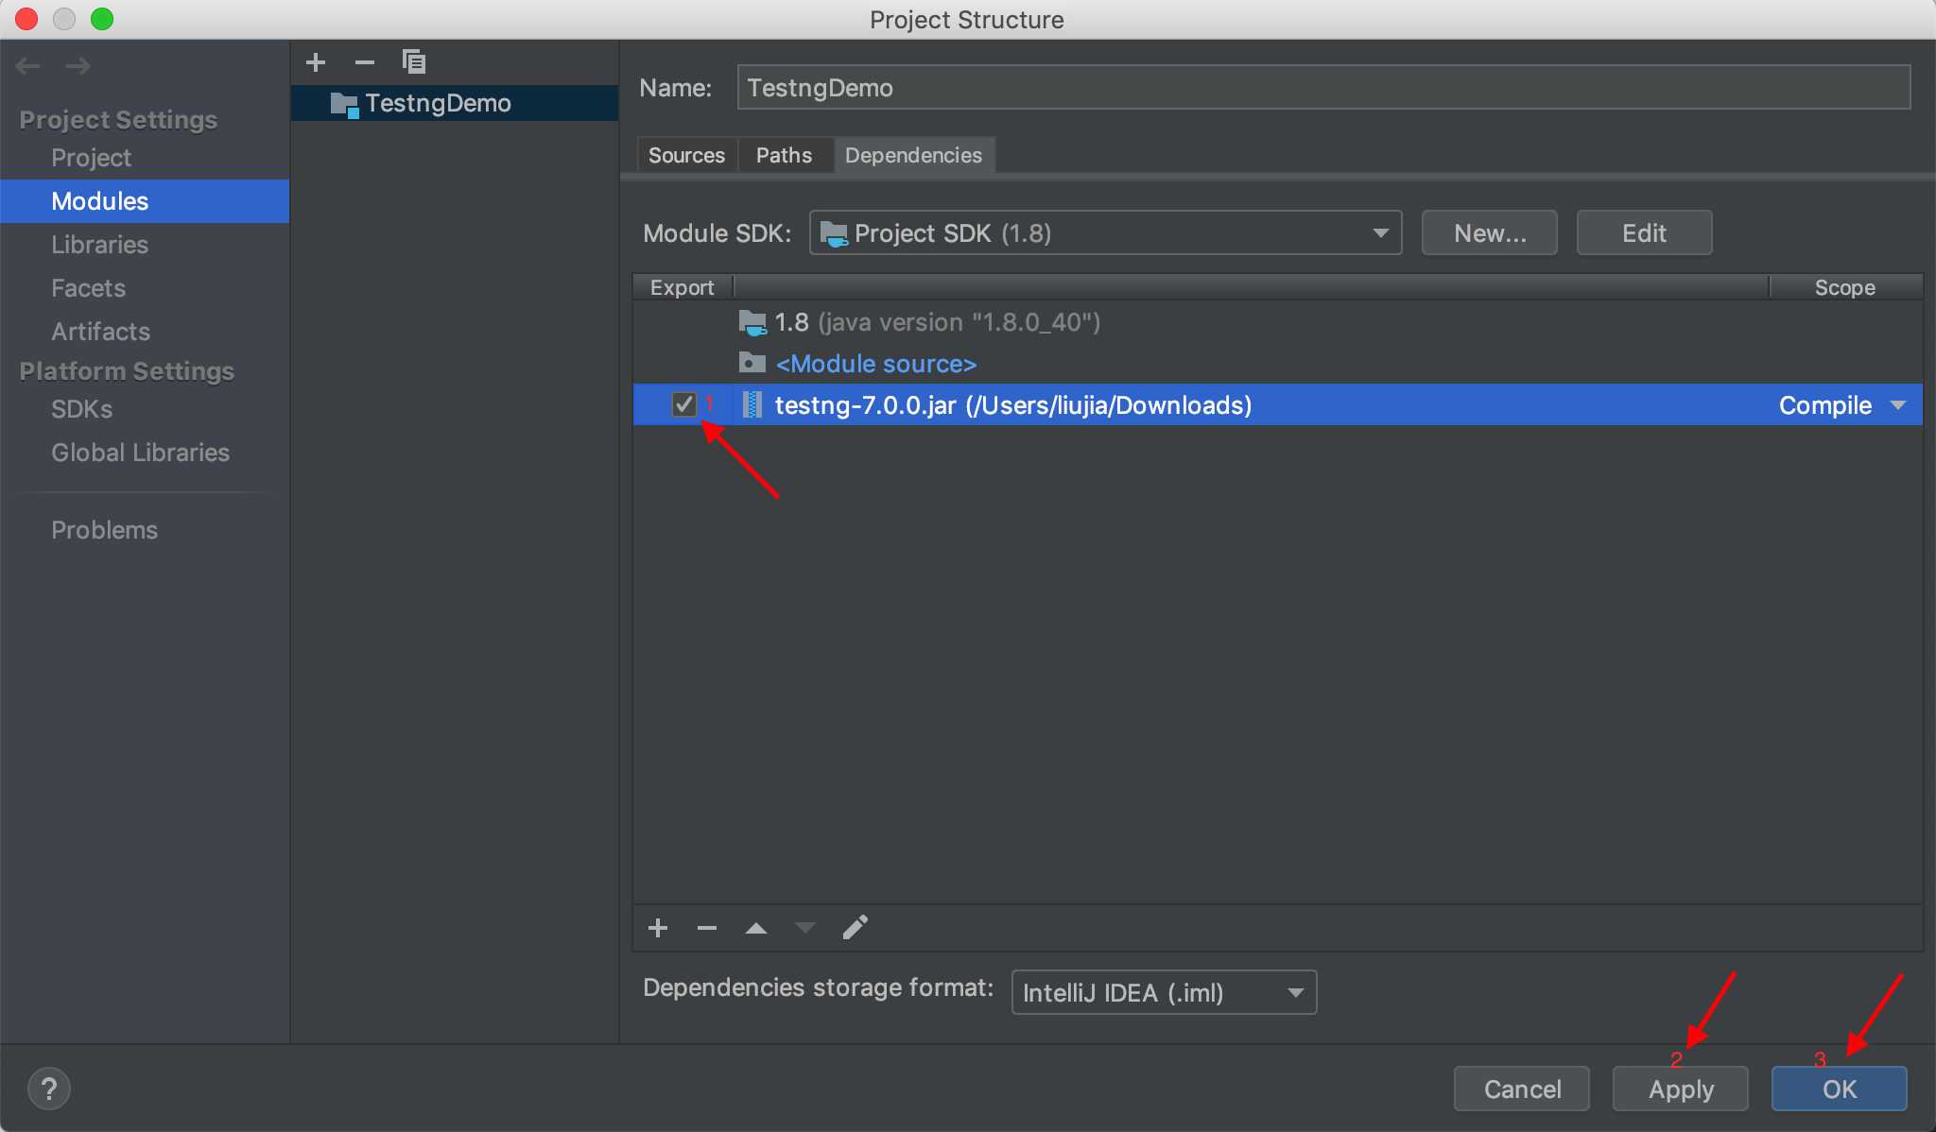Click the remove dependency minus icon

pos(705,926)
